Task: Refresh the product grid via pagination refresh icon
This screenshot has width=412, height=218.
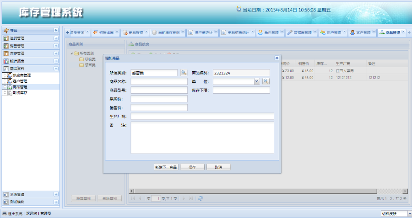Action: [x=201, y=199]
